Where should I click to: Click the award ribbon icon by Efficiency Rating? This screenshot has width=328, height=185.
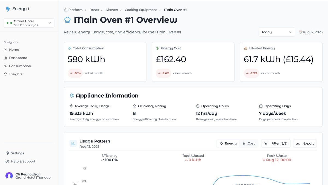[x=134, y=106]
